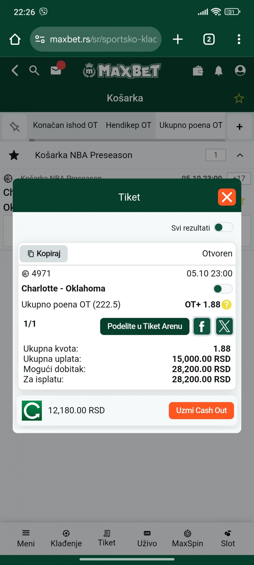Toggle the Charlotte - Oklahoma match switch

click(223, 289)
